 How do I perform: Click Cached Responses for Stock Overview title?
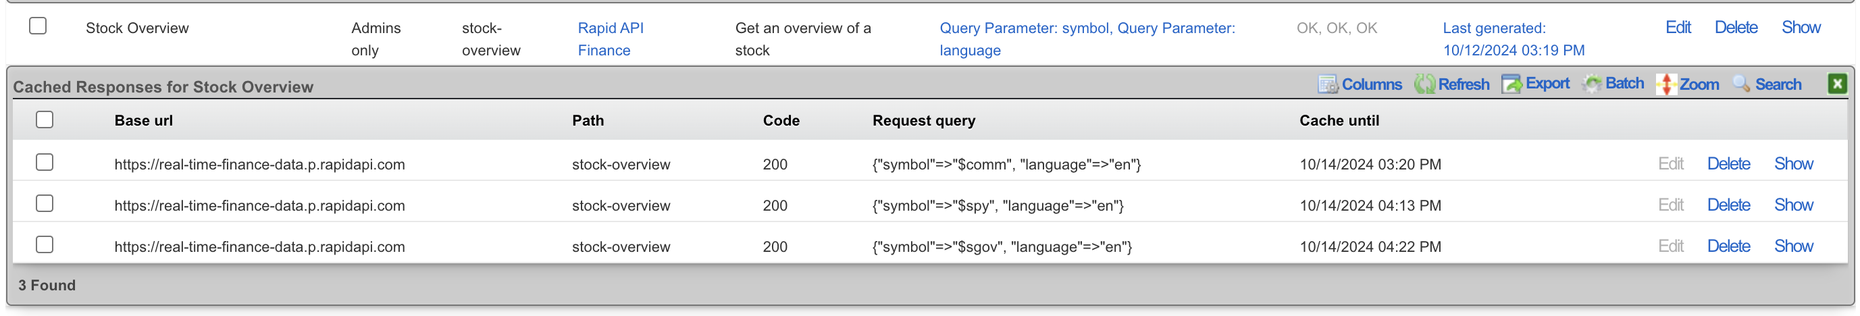(x=163, y=86)
